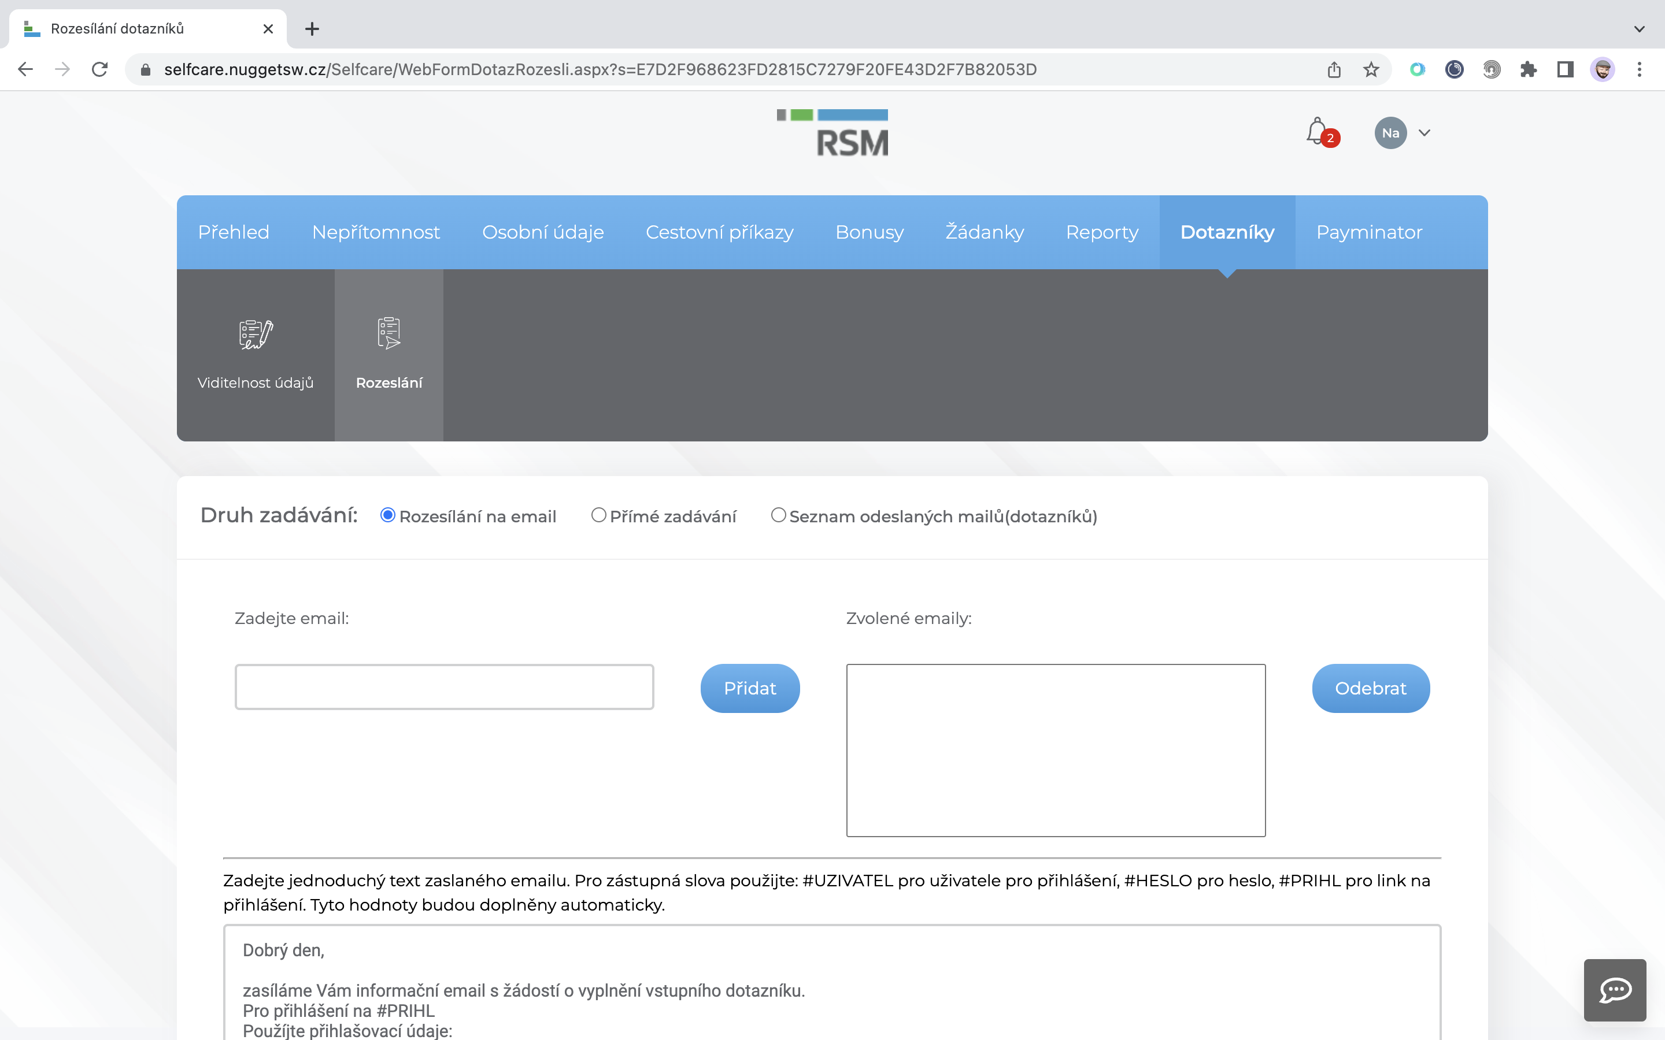Click the Zvolené emaily list box

pos(1056,750)
